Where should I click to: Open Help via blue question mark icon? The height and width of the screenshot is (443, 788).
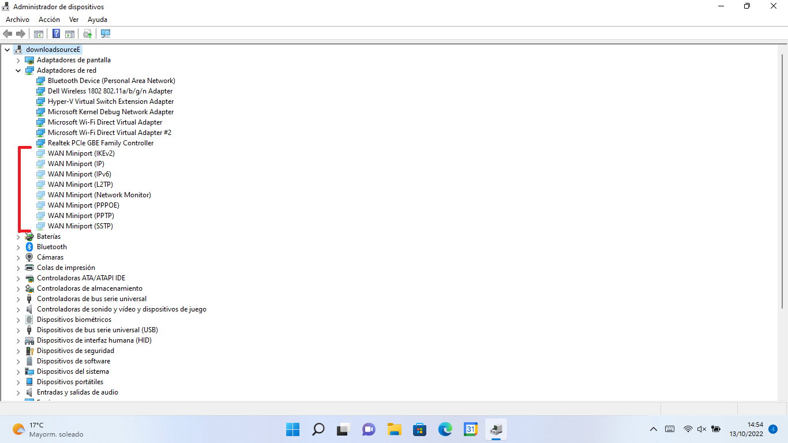tap(57, 33)
